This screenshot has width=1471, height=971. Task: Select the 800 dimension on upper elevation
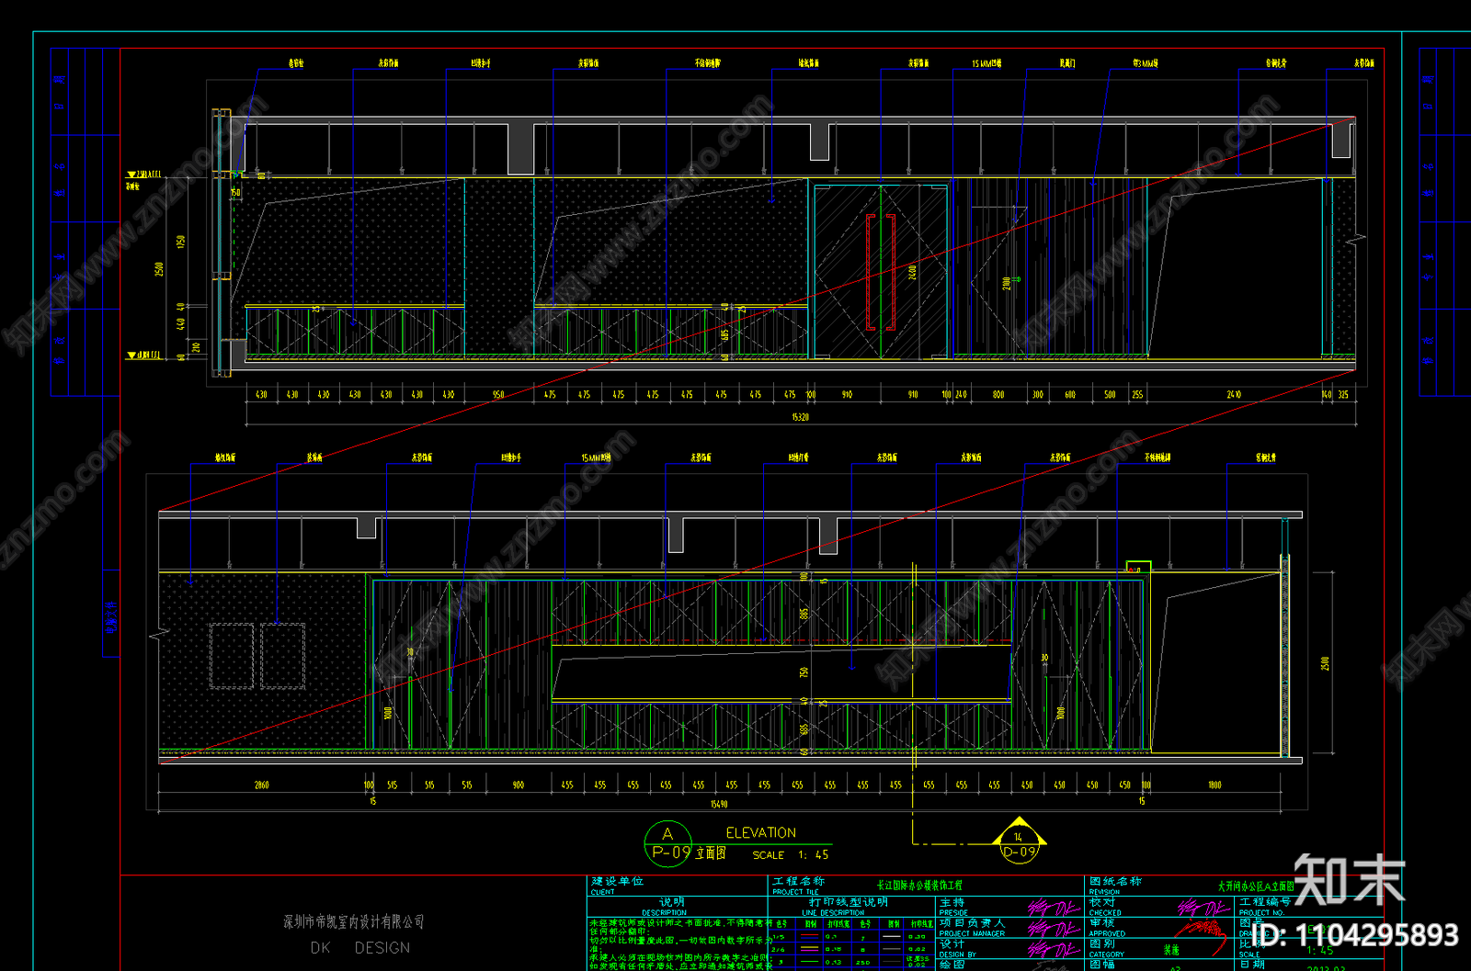(x=998, y=395)
